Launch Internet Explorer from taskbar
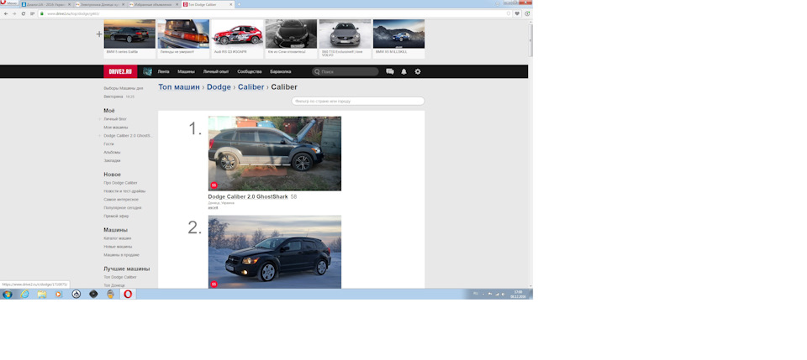 point(24,295)
